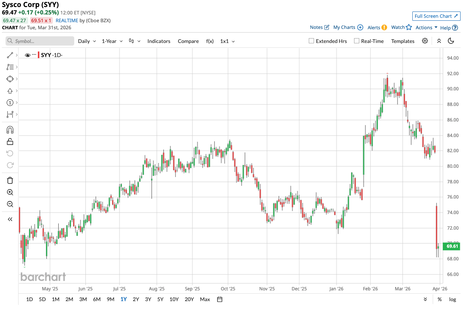Open the Notes link
The height and width of the screenshot is (310, 468).
click(x=320, y=27)
